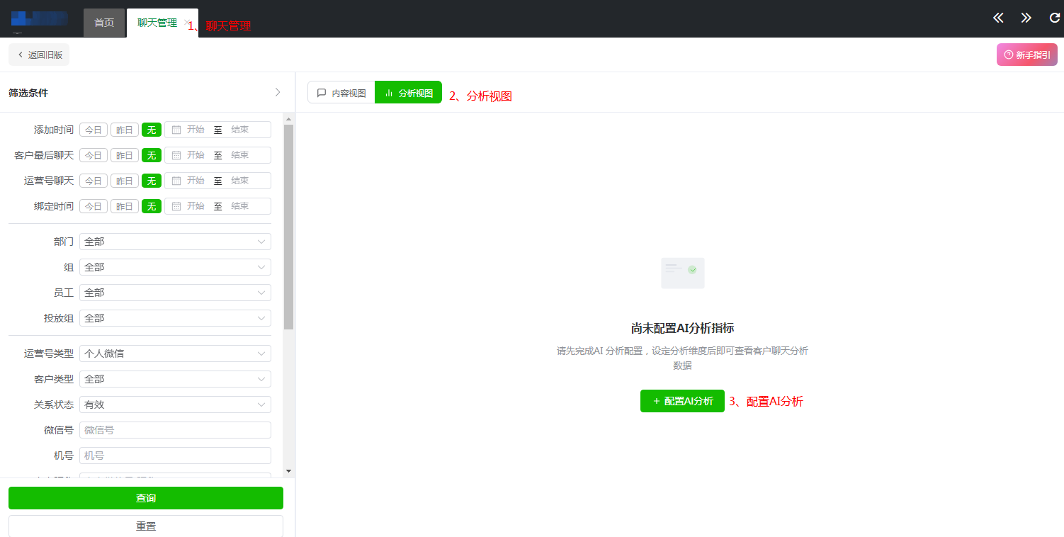
Task: Click the 查询 button
Action: pyautogui.click(x=145, y=498)
